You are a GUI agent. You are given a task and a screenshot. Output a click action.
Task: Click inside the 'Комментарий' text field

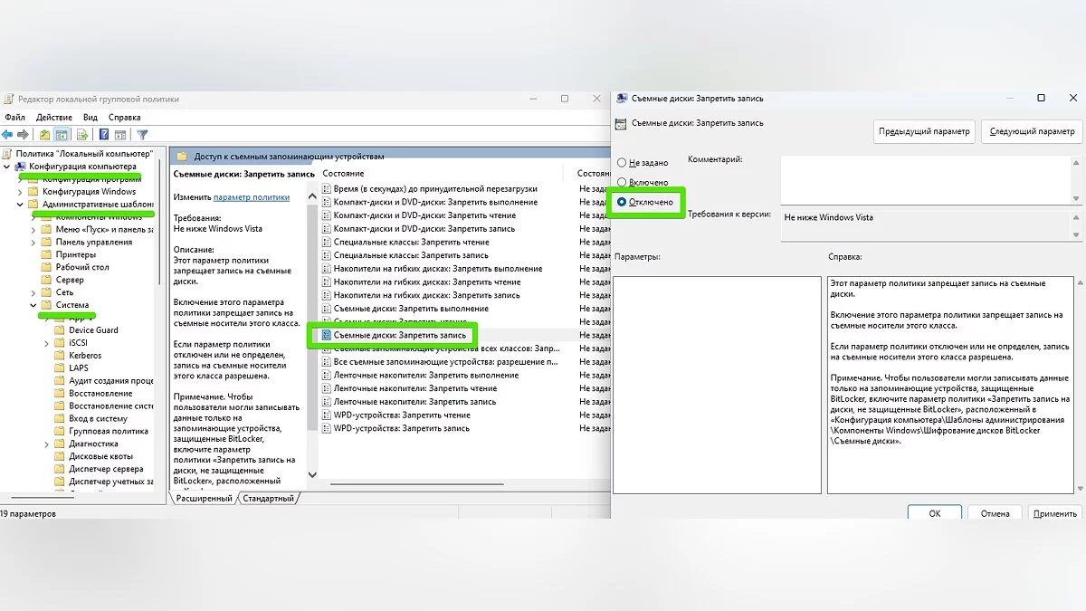pyautogui.click(x=923, y=179)
